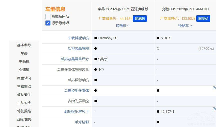The width and height of the screenshot is (216, 127).
Task: Select 电动机 in the side navigation
Action: (x=24, y=61)
